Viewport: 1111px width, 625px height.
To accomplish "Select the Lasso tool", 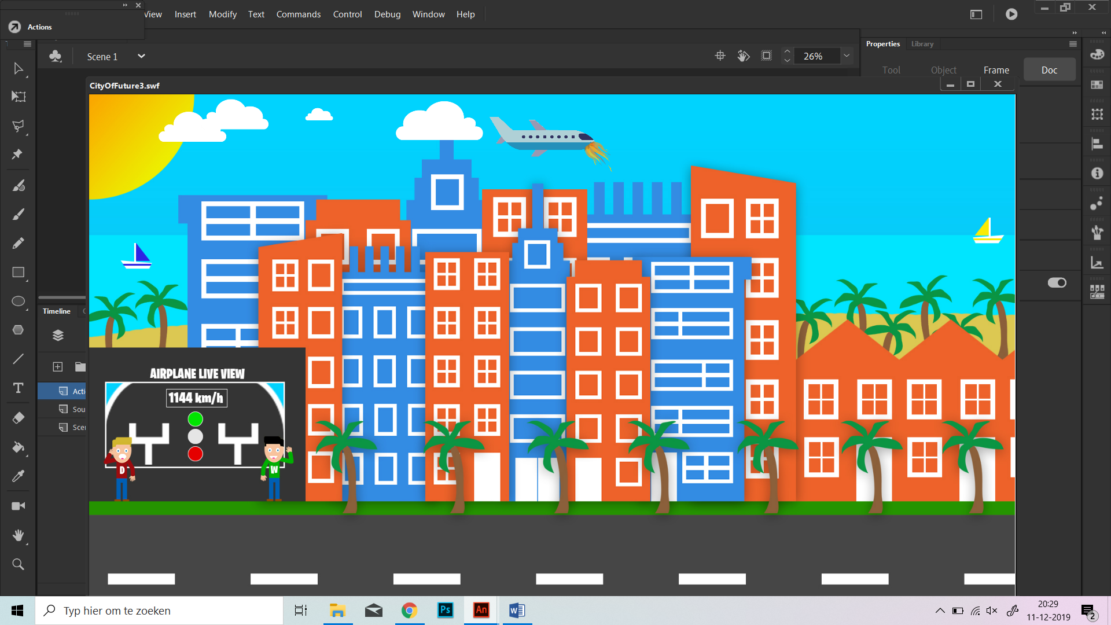I will pos(19,126).
